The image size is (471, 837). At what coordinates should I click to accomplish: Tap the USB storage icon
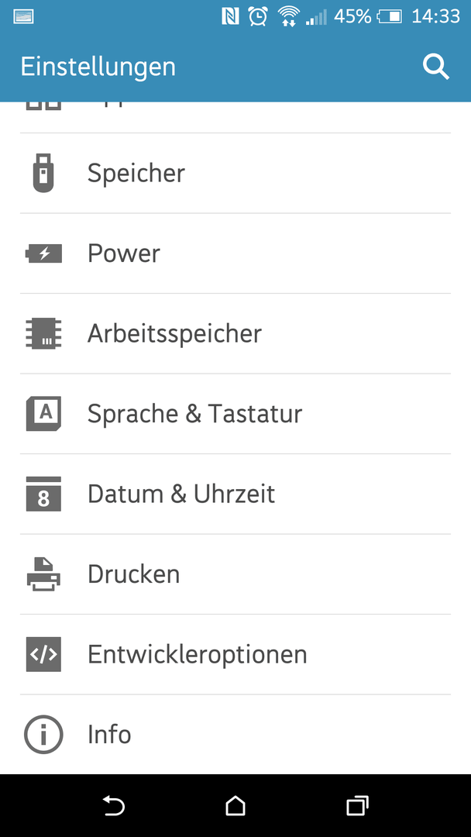[43, 173]
